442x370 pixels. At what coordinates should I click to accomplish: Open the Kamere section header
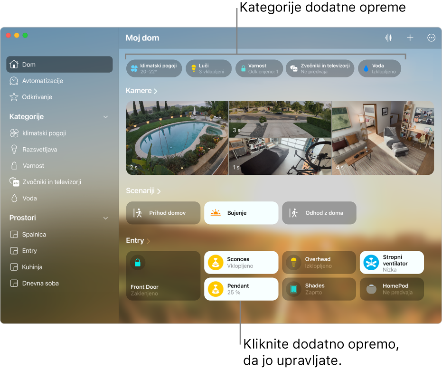(141, 91)
